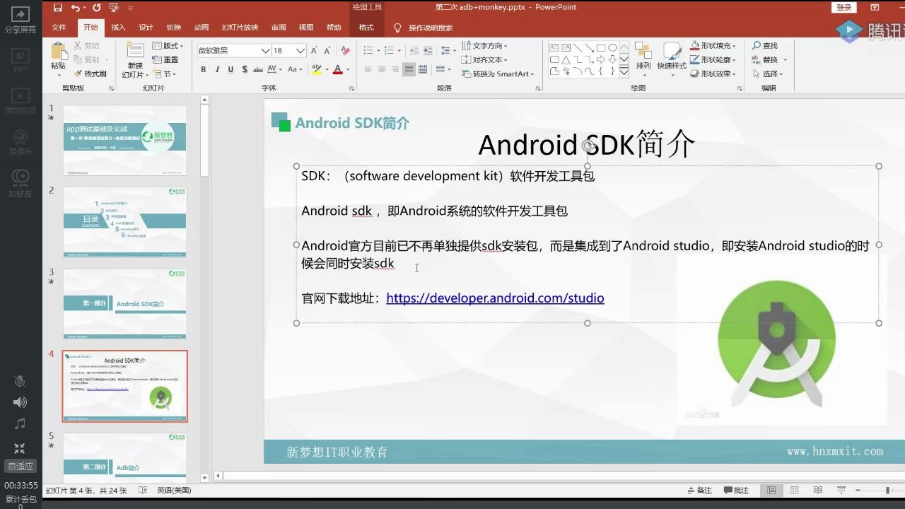Decrease font size with the smaller A
Screen dimensions: 905x509
pos(327,51)
